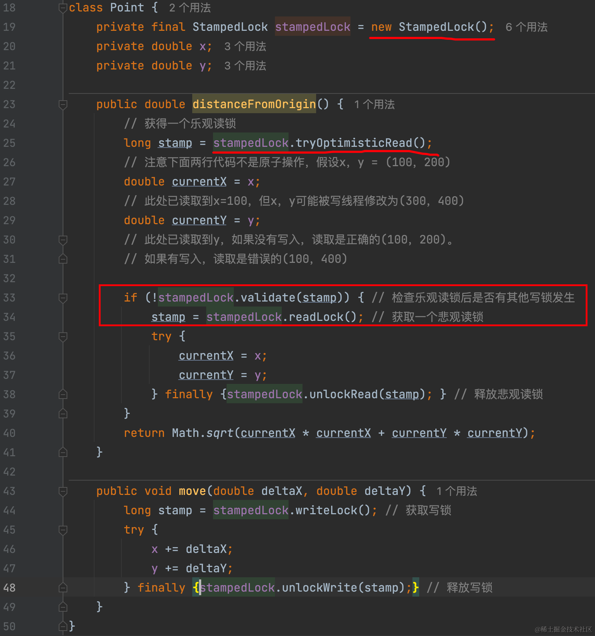Click the currentX variable declaration on line 27
595x636 pixels.
point(199,182)
